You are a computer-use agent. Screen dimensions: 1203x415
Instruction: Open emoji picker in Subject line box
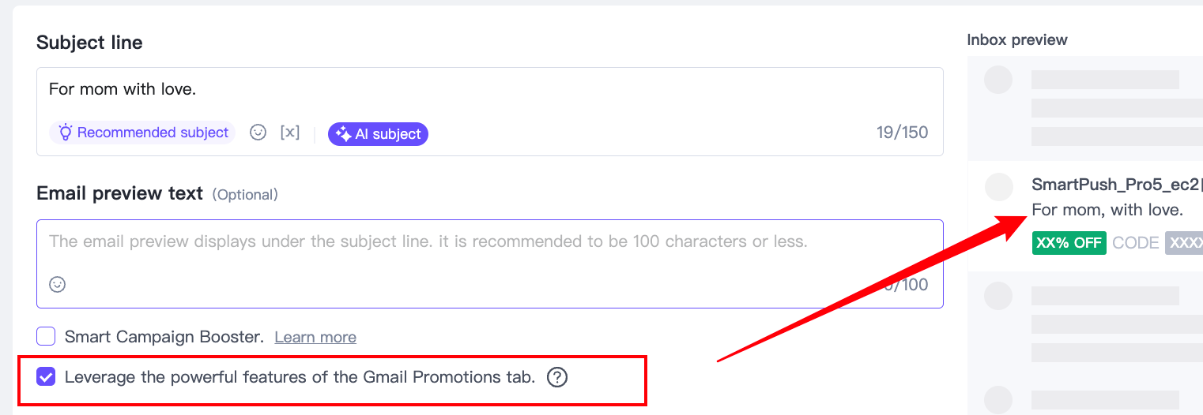258,133
